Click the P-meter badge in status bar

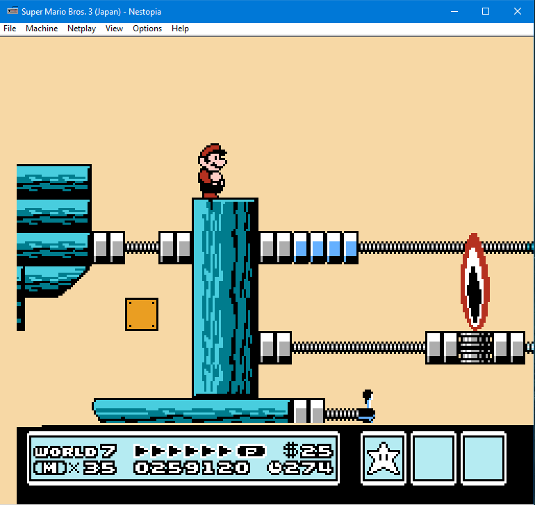[x=252, y=451]
